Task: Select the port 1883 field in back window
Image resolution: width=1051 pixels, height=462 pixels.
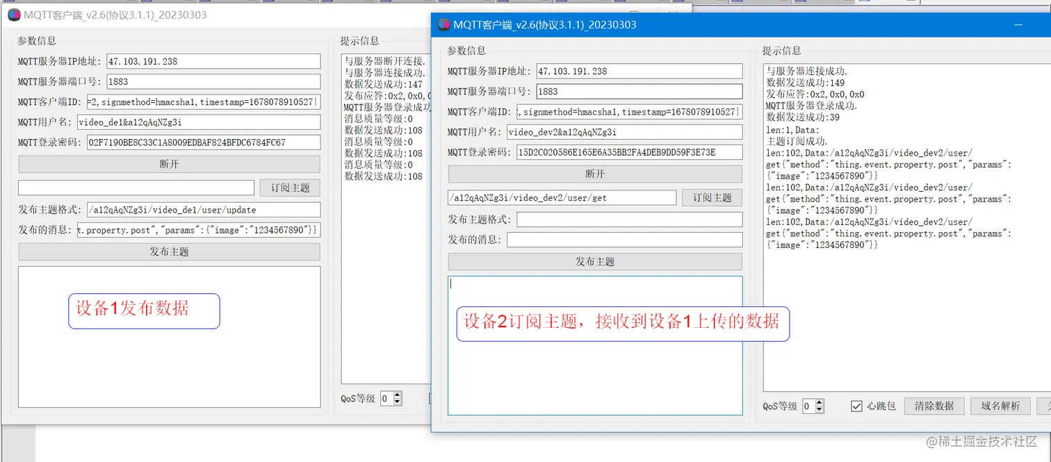Action: click(x=213, y=81)
